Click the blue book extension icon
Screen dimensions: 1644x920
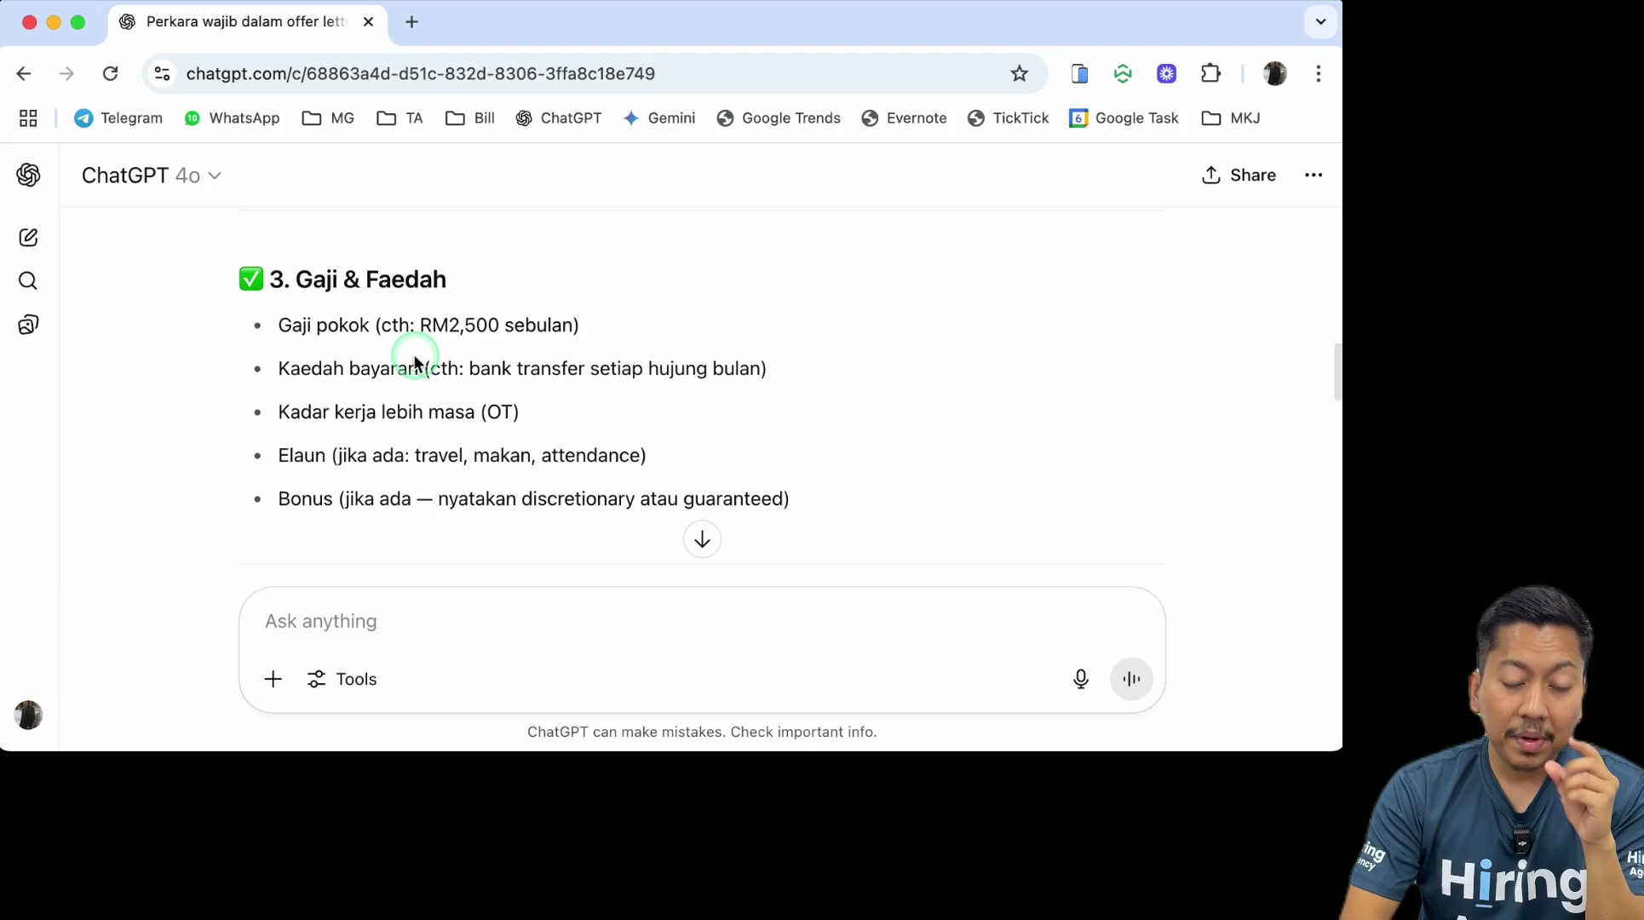point(1079,73)
